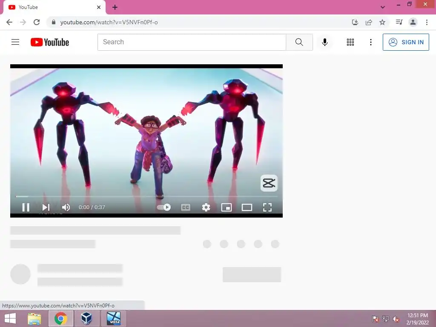
Task: Open Chrome media controls icon
Action: [399, 22]
